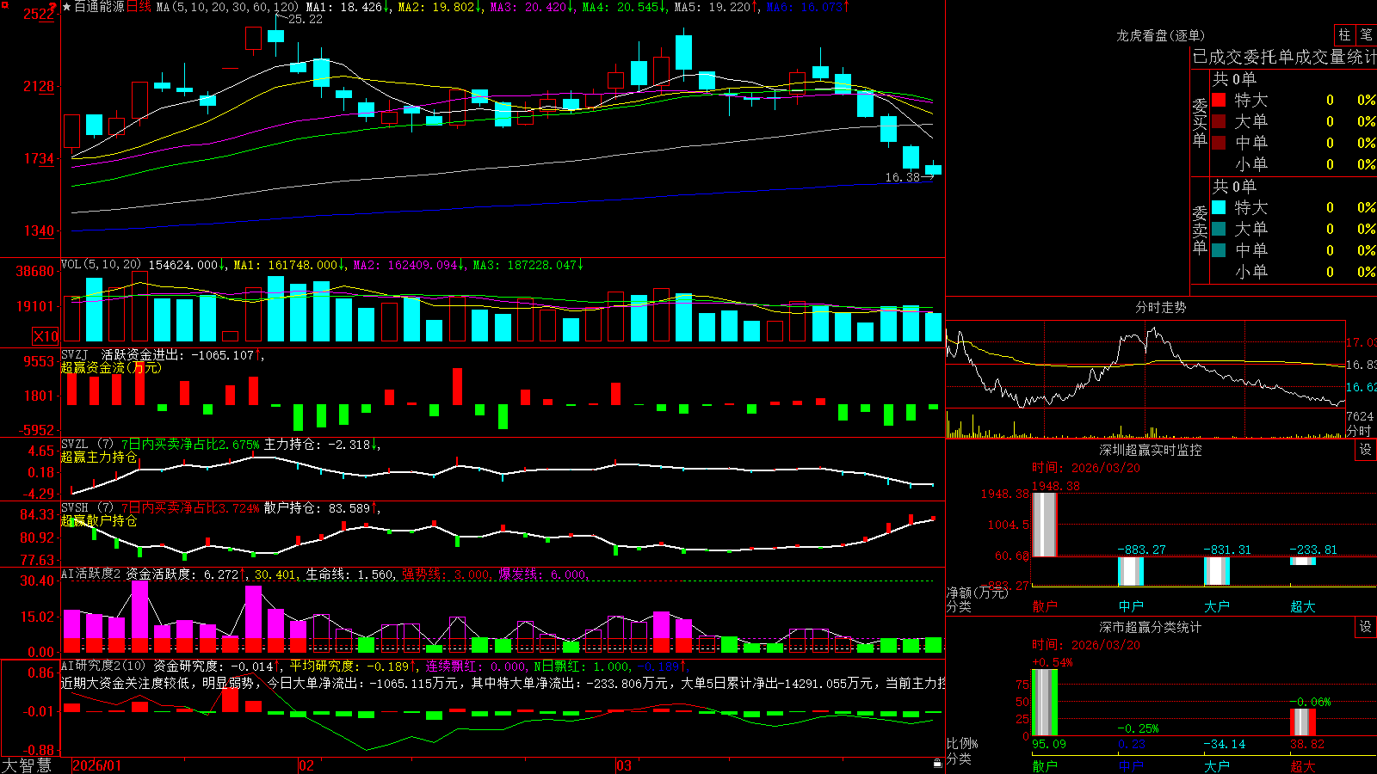Switch order view to 笔 (tick) mode

(x=1366, y=34)
